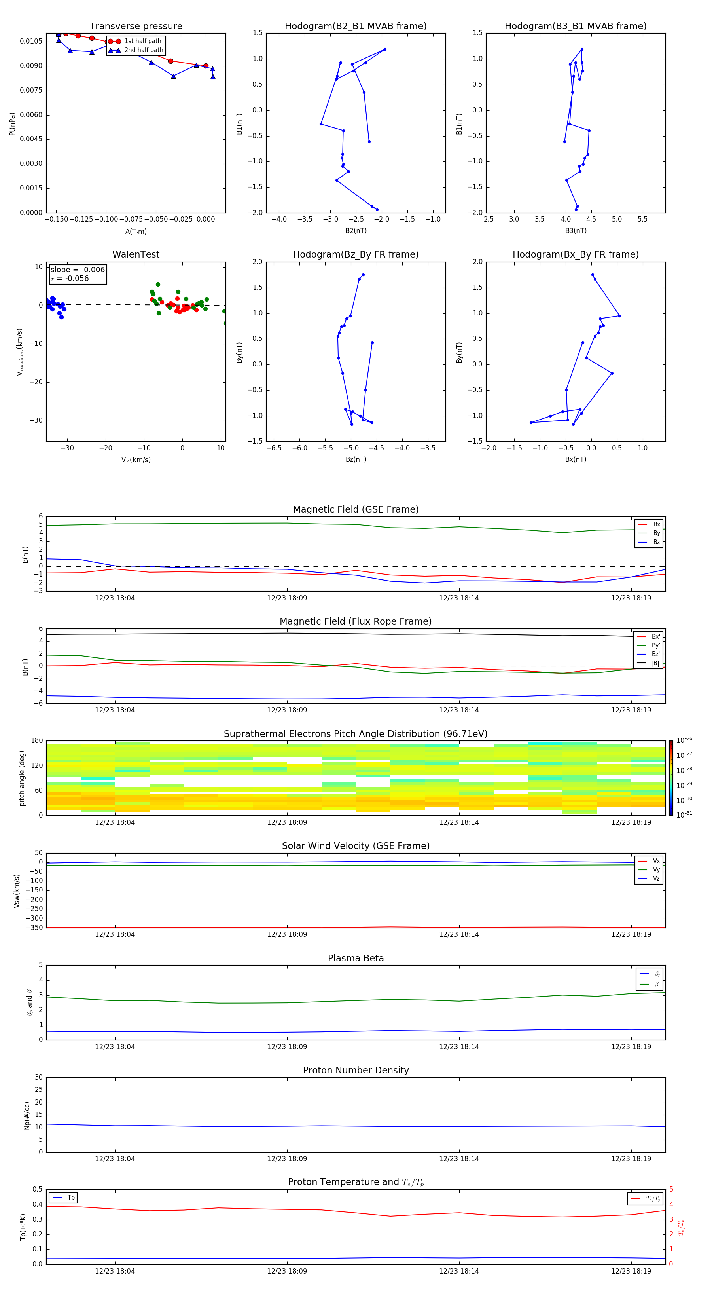Click the Tp legend entry in temperature plot
712x1306 pixels.
pyautogui.click(x=64, y=1198)
